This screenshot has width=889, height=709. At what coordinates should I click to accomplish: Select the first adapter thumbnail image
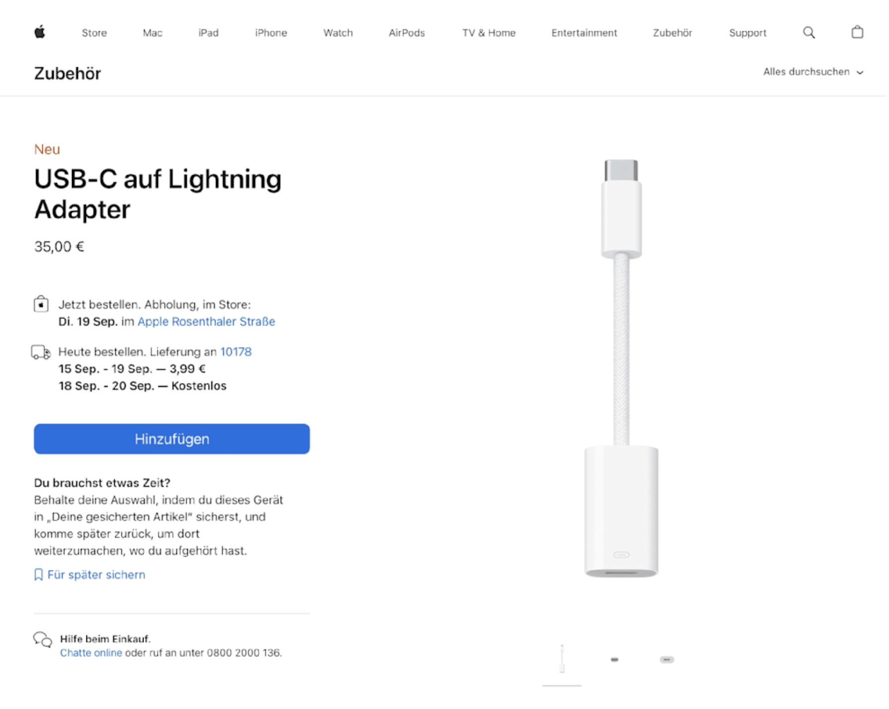(562, 659)
